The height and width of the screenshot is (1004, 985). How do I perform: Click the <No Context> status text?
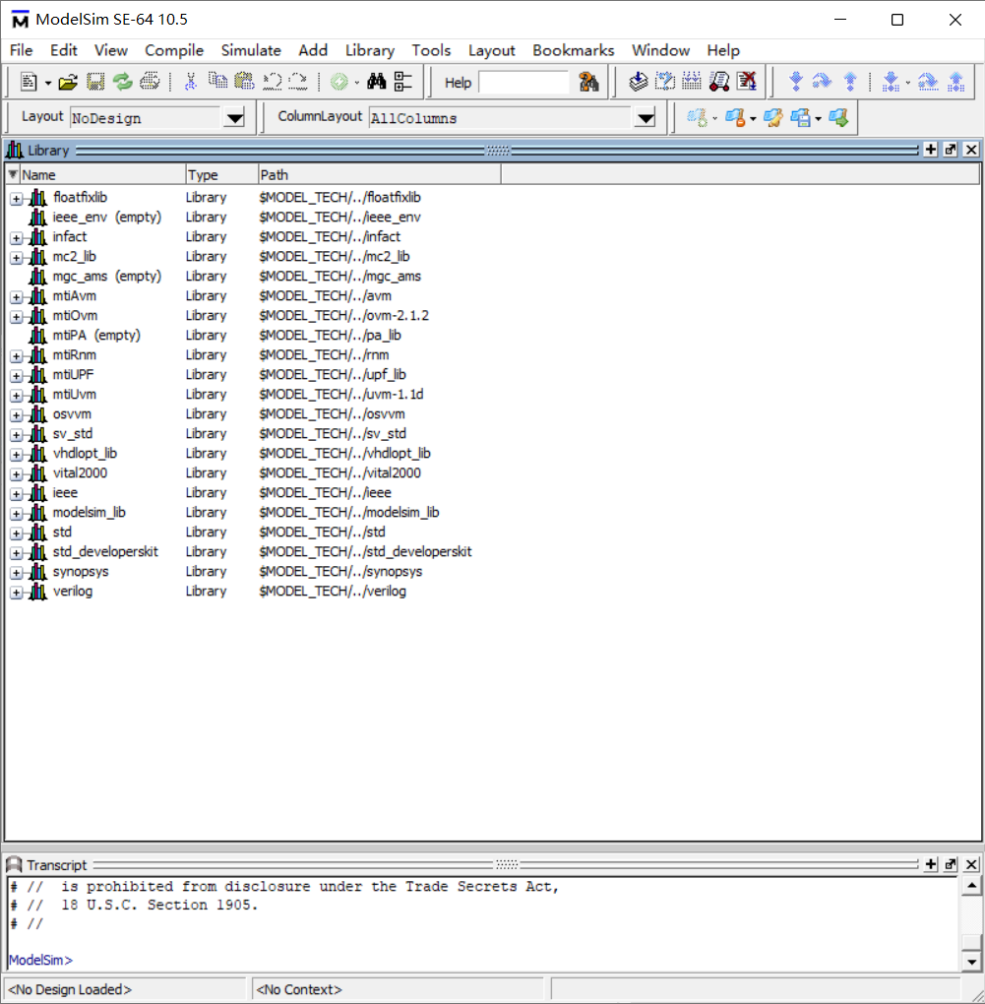coord(299,989)
